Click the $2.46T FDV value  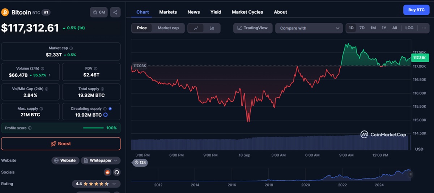tap(91, 75)
